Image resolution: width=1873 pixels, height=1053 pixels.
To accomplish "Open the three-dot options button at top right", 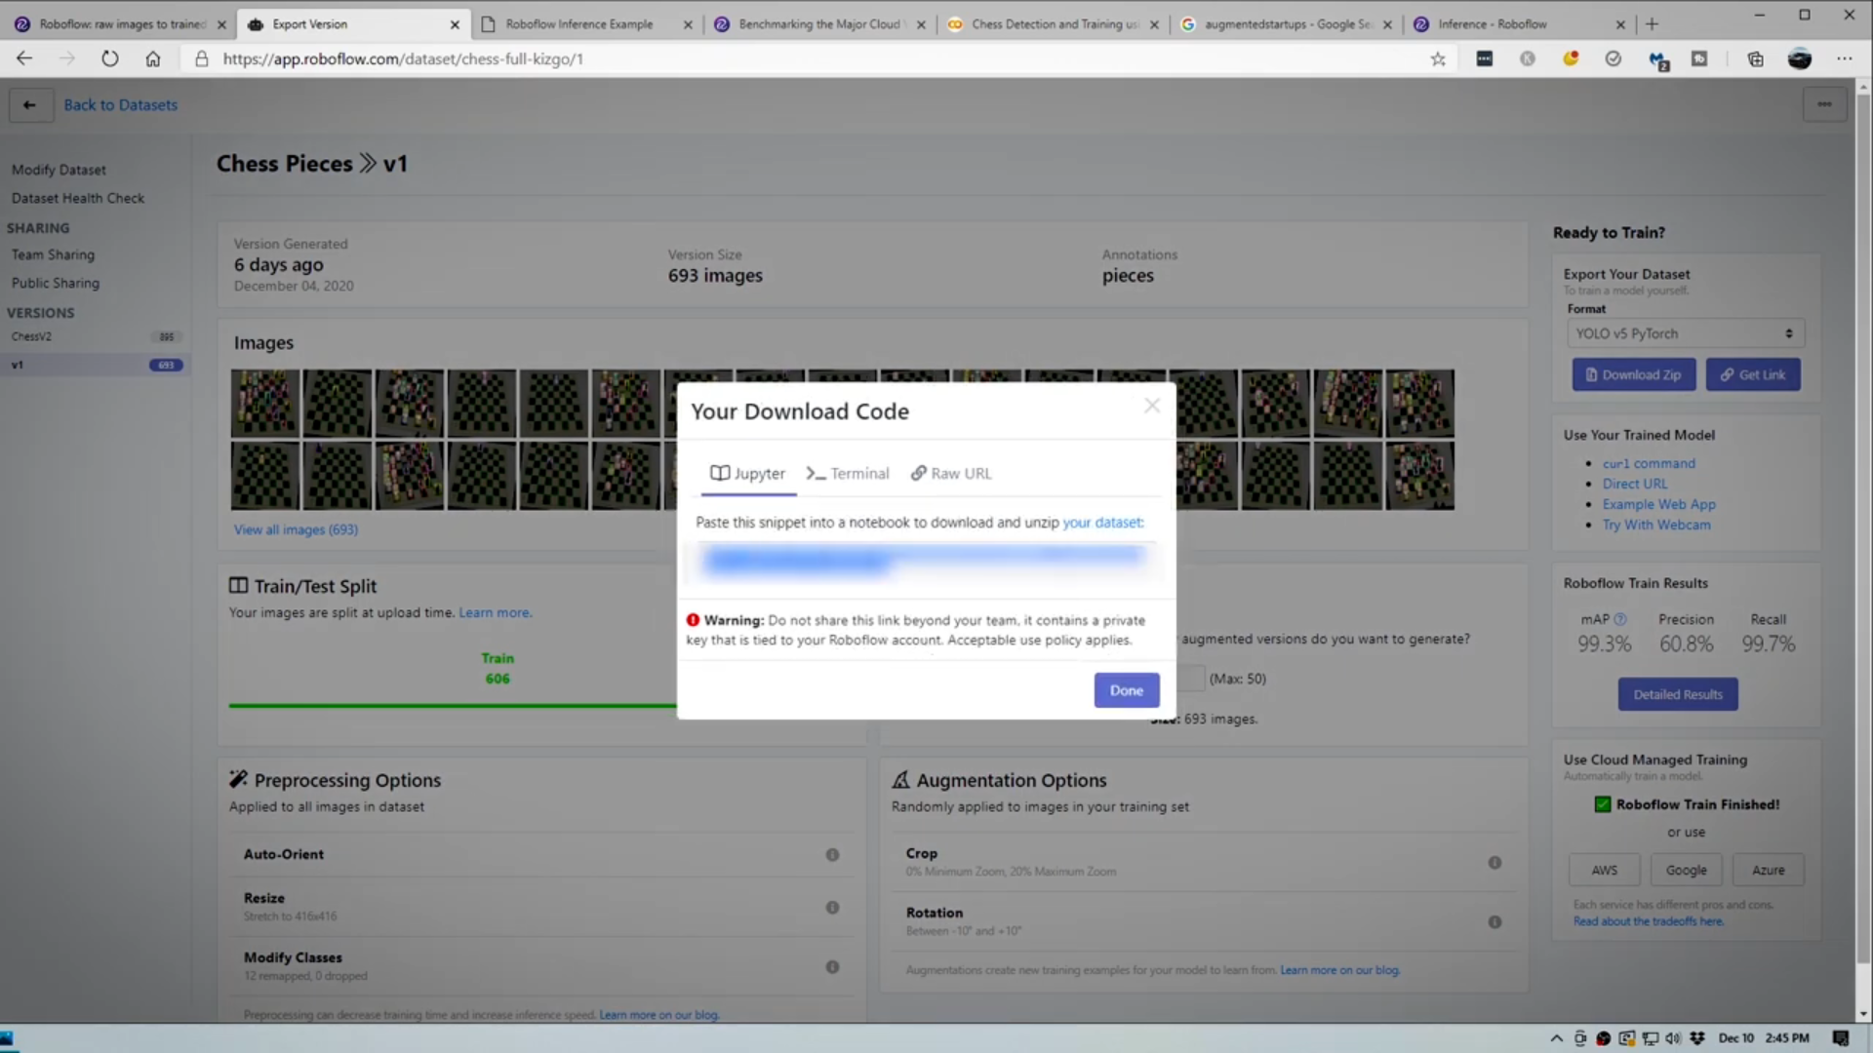I will [x=1824, y=104].
